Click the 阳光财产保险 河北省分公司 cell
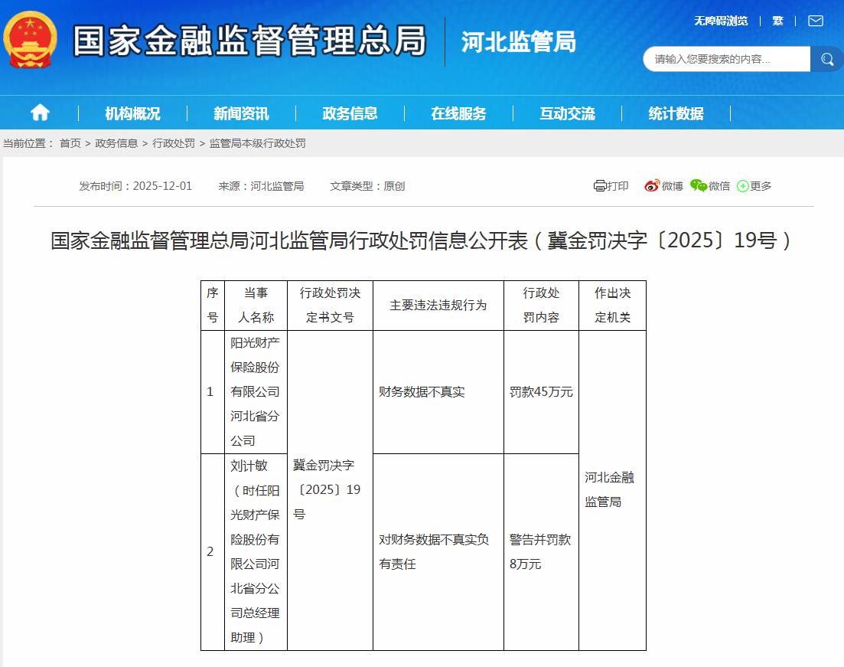844x667 pixels. (x=256, y=391)
